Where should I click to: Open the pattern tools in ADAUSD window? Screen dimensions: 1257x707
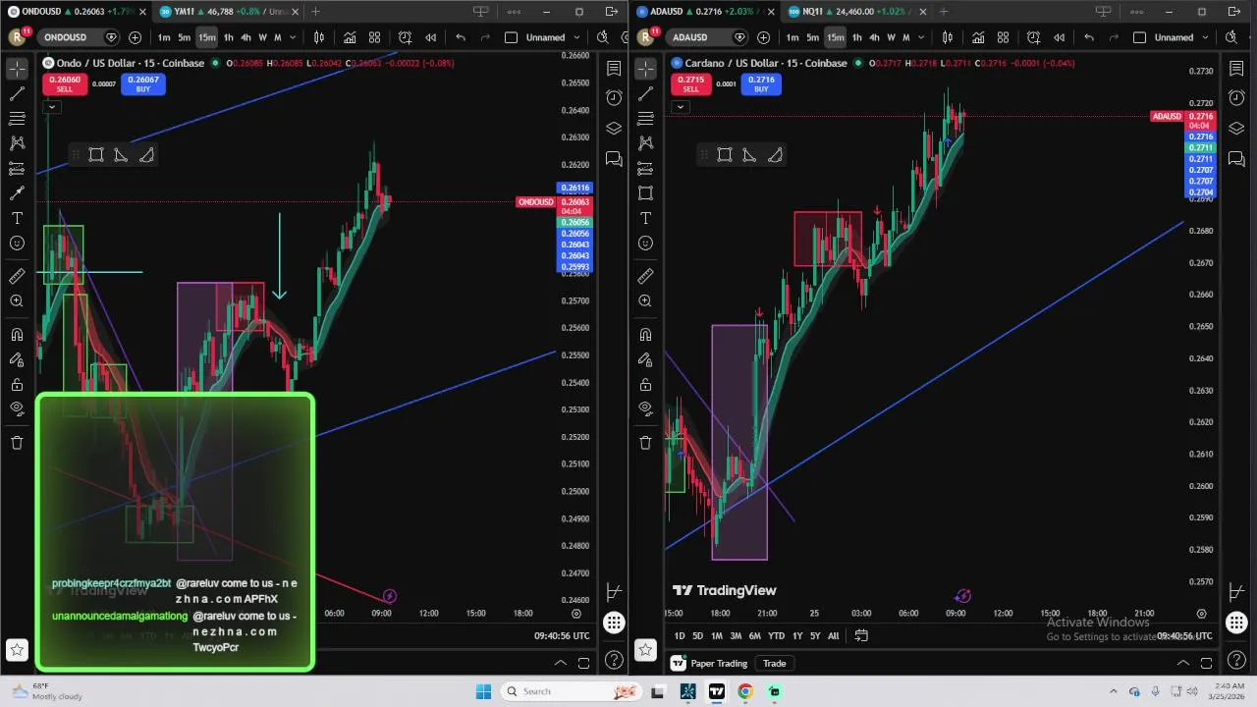click(645, 143)
